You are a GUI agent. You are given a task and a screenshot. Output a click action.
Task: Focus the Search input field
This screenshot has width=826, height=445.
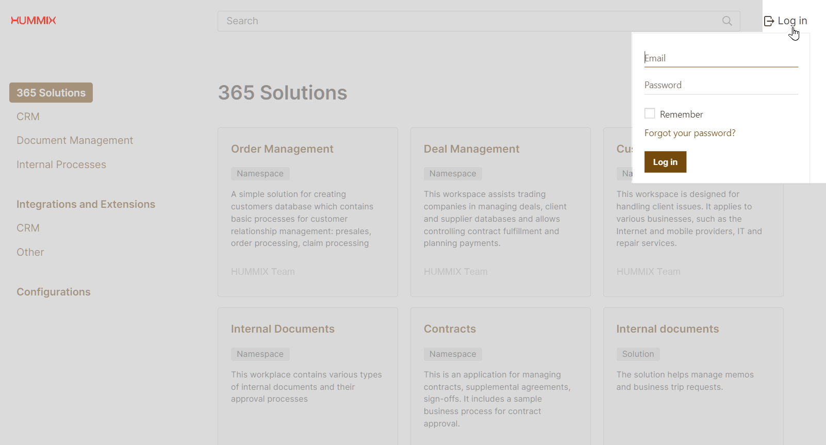click(x=478, y=21)
